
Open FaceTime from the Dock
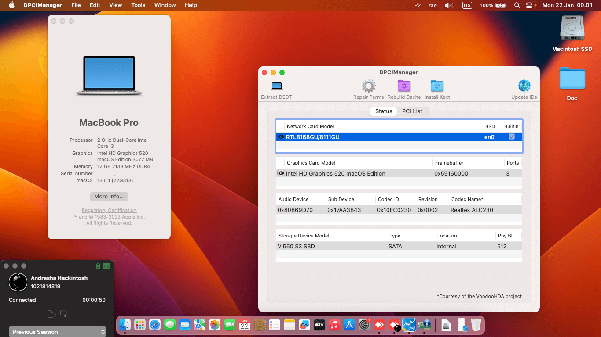point(230,325)
